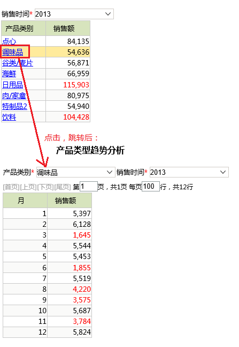This screenshot has width=239, height=347.
Task: Open the 日用品 category link
Action: pos(13,85)
